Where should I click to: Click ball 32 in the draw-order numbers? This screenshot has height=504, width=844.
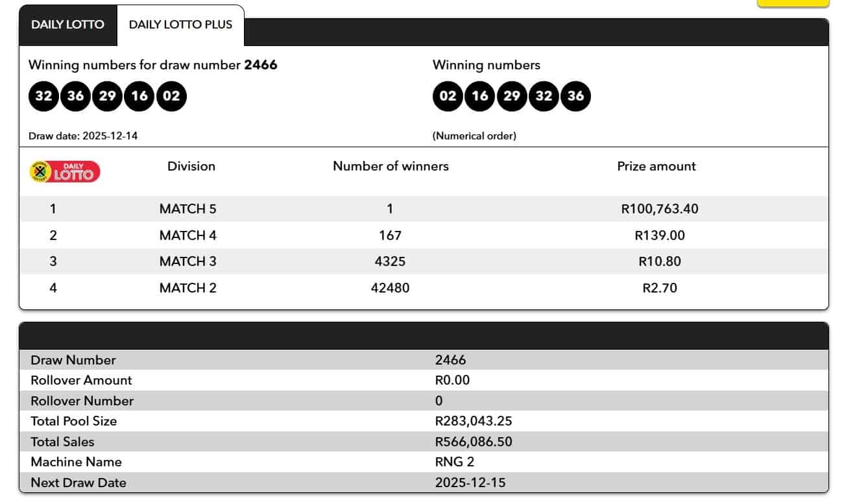(43, 96)
